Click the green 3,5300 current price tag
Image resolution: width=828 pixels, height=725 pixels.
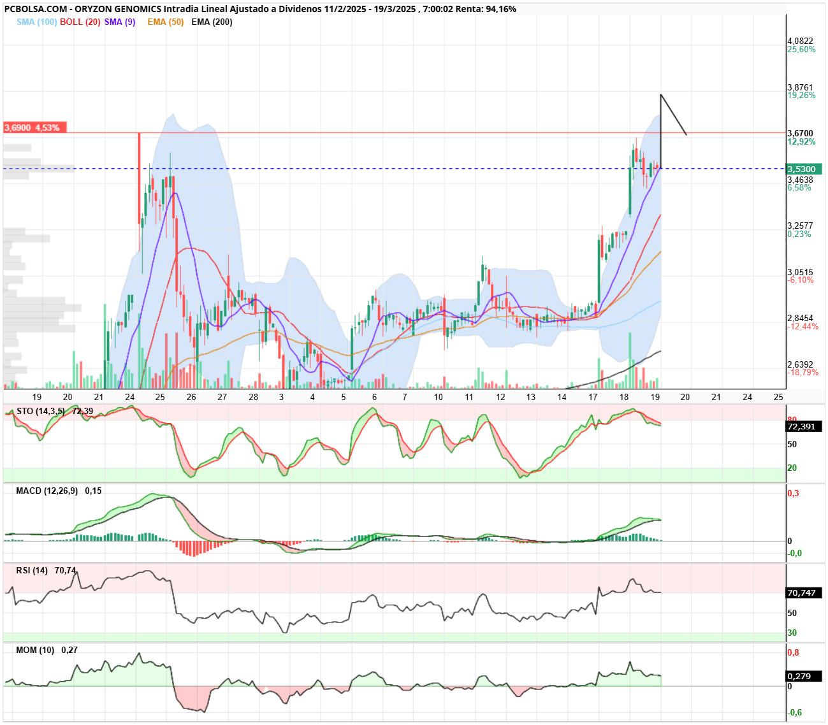(x=804, y=169)
